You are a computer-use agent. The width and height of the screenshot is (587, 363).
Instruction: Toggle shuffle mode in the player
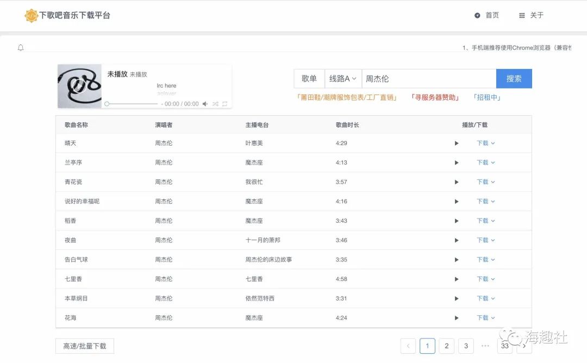(x=215, y=104)
